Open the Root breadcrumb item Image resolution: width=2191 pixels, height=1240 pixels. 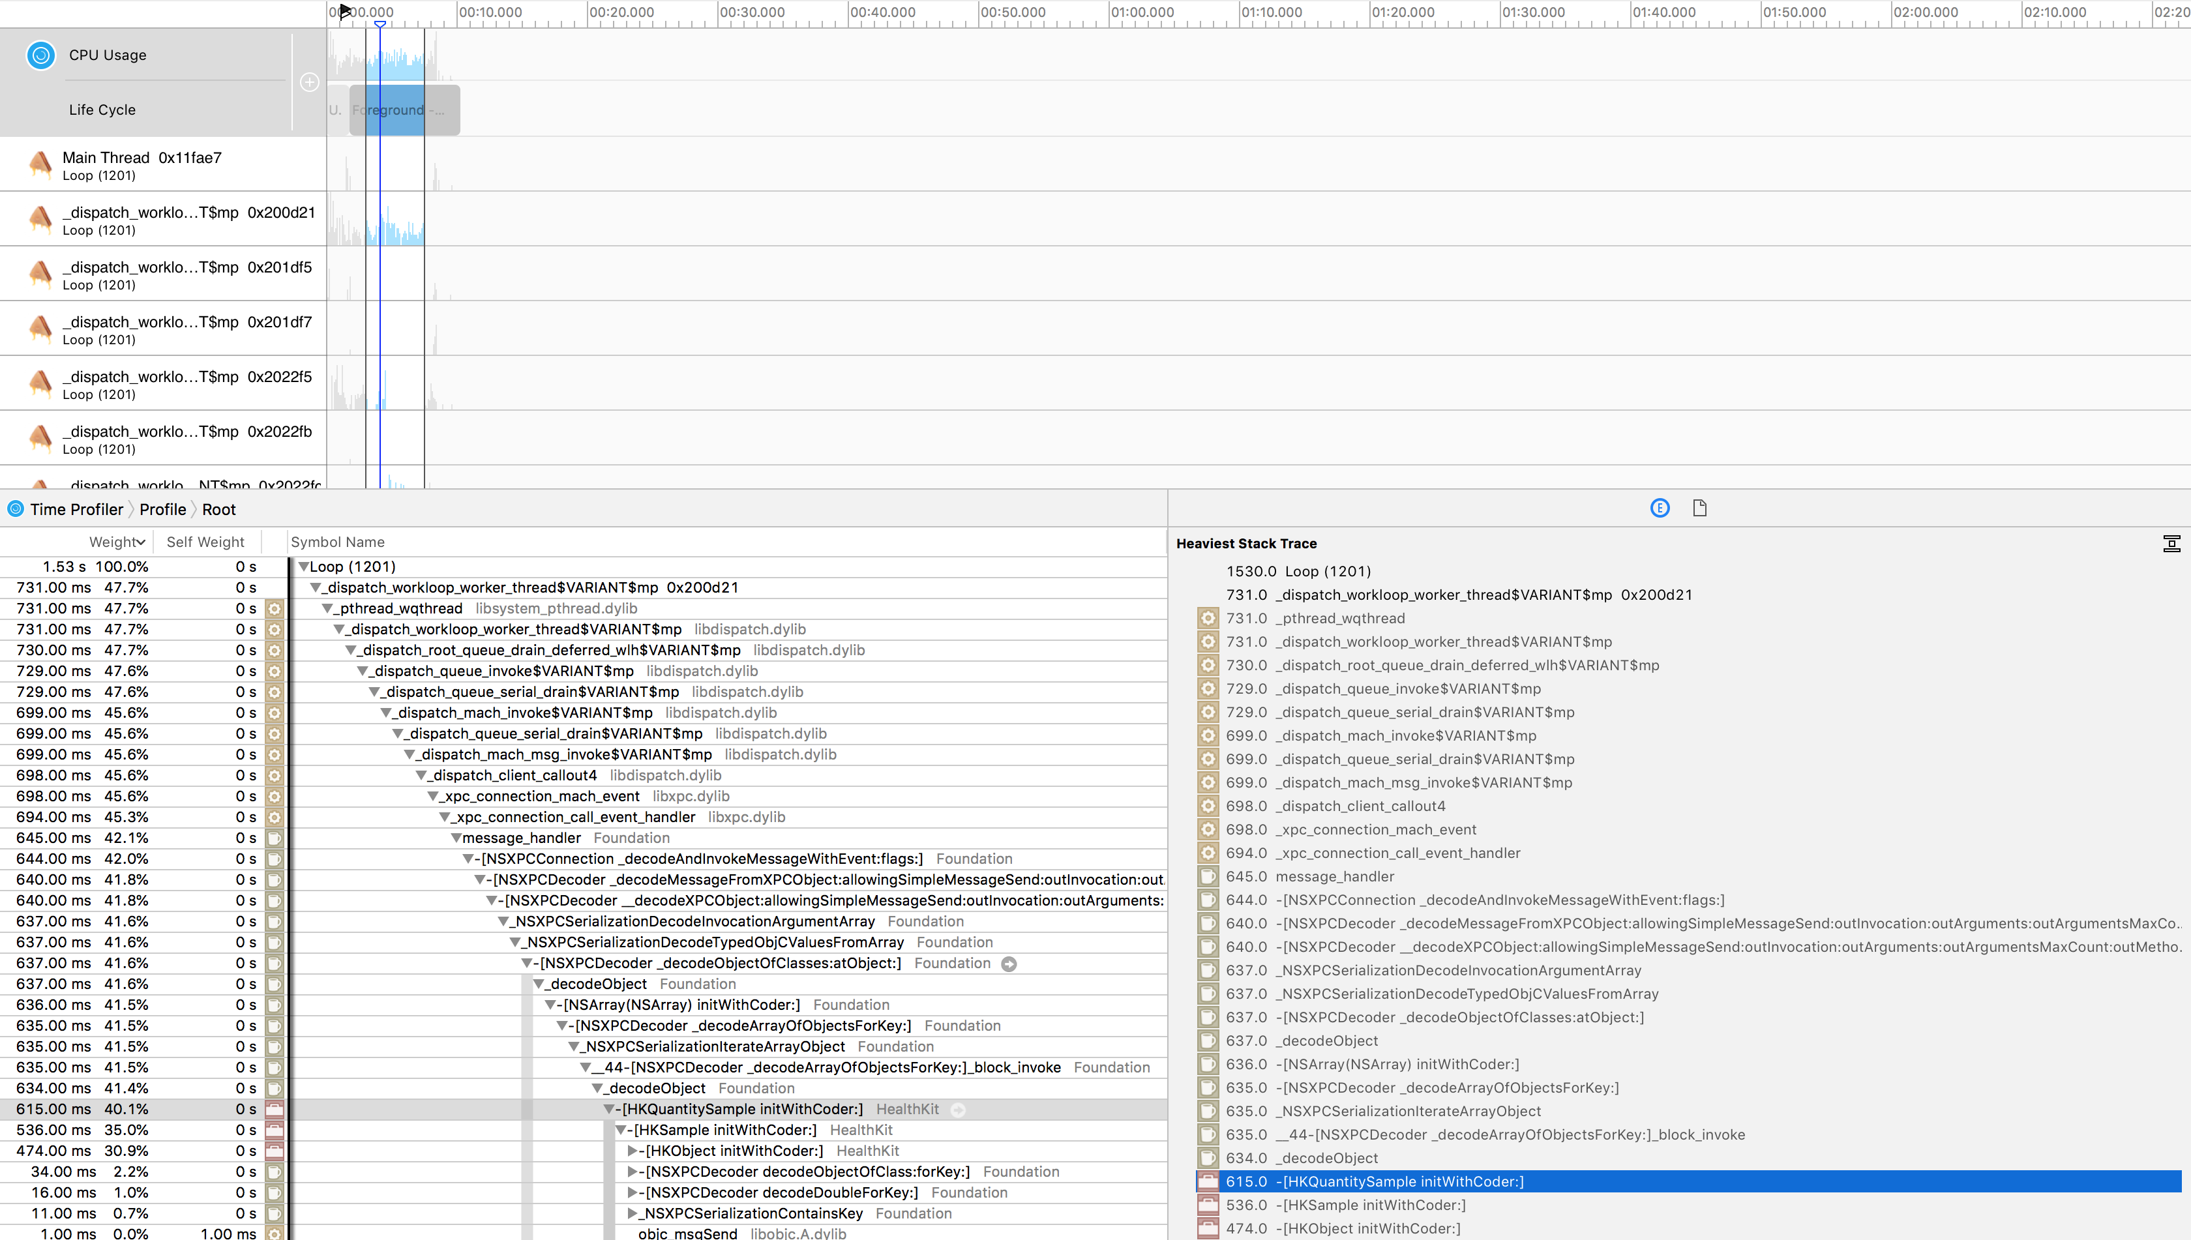[219, 509]
